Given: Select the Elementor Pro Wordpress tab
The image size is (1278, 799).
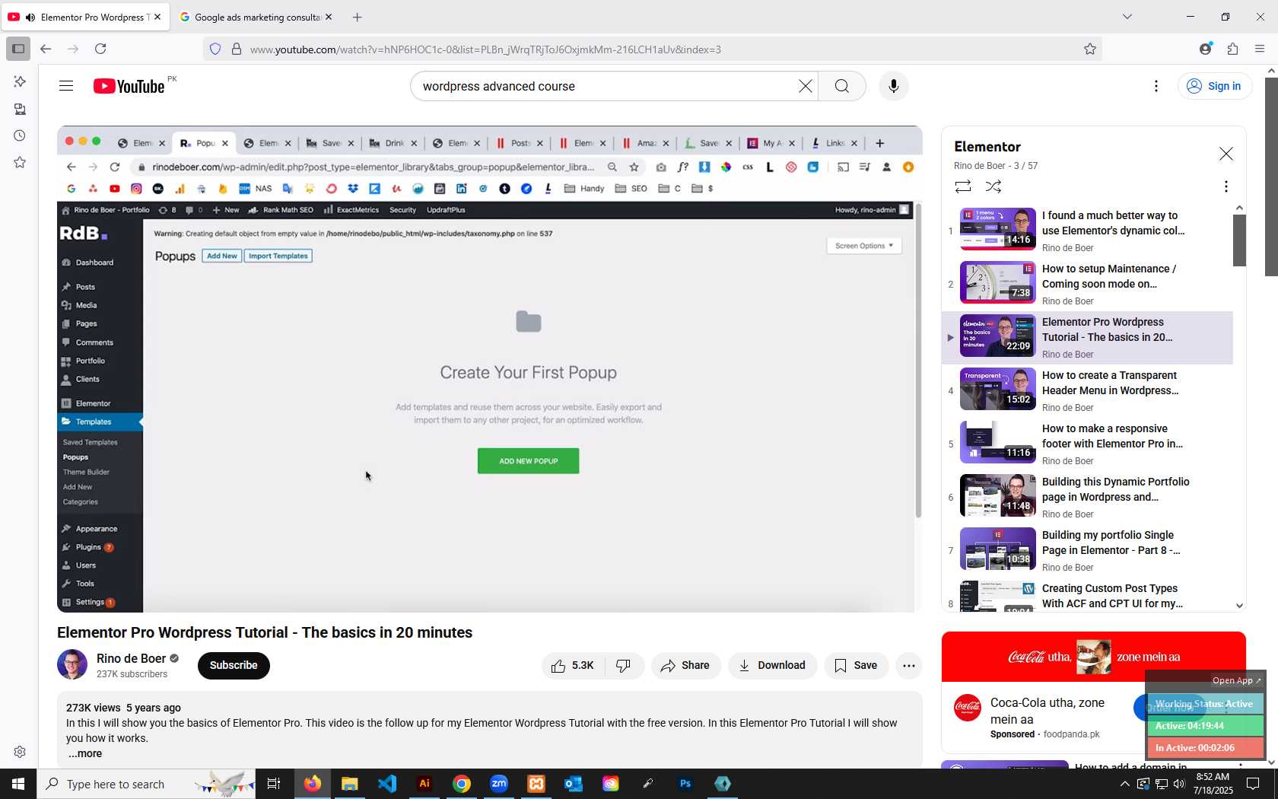Looking at the screenshot, I should pyautogui.click(x=84, y=17).
